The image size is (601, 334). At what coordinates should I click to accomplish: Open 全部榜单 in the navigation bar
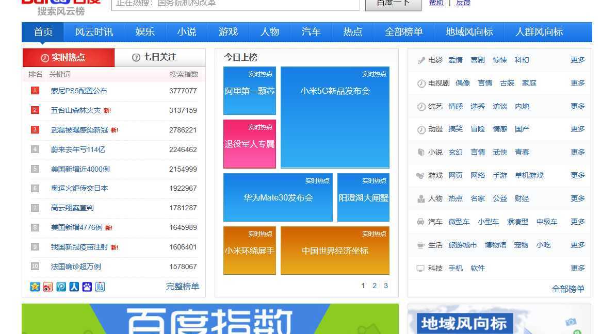tap(403, 32)
